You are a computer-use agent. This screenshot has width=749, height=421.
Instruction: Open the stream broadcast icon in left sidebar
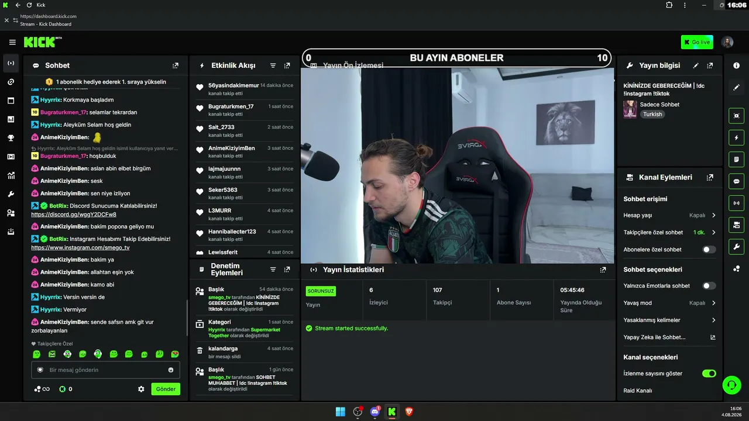pos(11,63)
